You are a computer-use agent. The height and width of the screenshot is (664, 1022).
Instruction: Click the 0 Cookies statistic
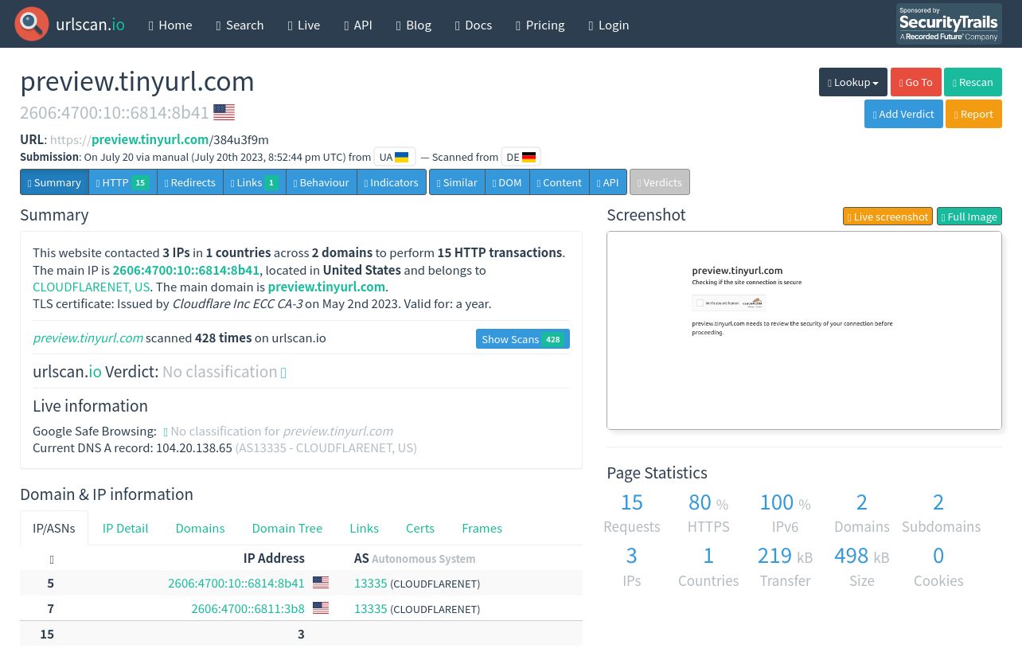click(x=938, y=567)
